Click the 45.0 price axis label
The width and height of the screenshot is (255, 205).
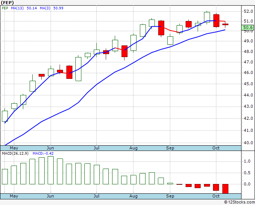(248, 84)
